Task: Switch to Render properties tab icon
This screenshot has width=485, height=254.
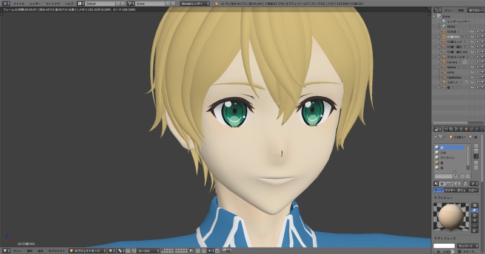Action: [x=446, y=129]
